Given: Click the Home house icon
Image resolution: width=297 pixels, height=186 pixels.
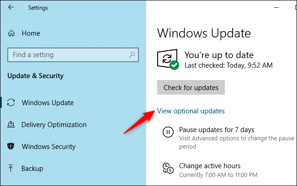Looking at the screenshot, I should tap(12, 33).
